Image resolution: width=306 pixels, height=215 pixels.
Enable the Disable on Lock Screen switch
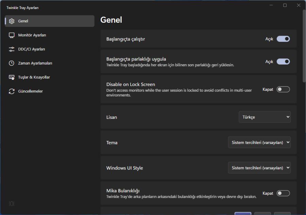283,89
